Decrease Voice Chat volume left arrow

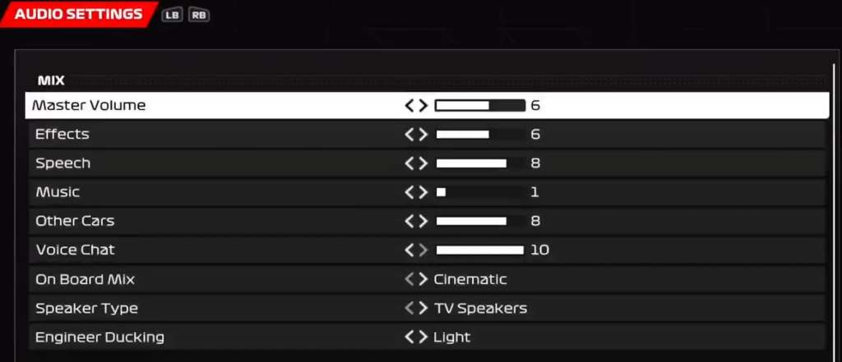[409, 250]
